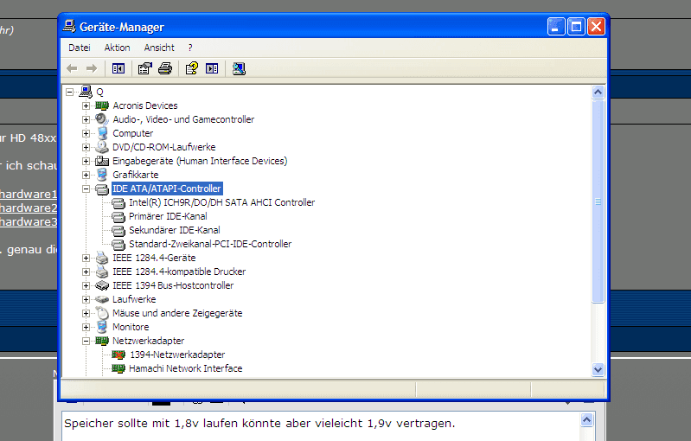The width and height of the screenshot is (691, 441).
Task: Open the ? help menu
Action: [x=190, y=48]
